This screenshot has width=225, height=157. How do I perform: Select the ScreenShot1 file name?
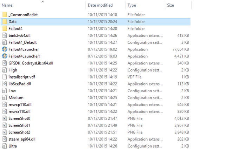[x=19, y=125]
